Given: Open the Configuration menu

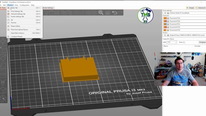Looking at the screenshot, I should click(x=24, y=5).
